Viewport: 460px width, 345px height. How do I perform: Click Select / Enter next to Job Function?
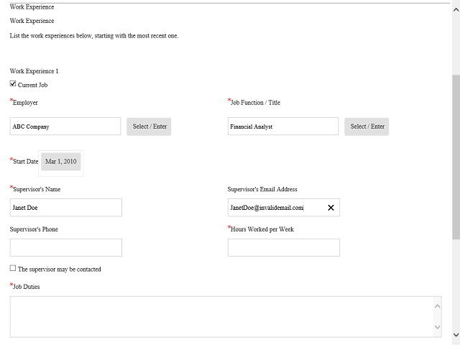[x=367, y=126]
